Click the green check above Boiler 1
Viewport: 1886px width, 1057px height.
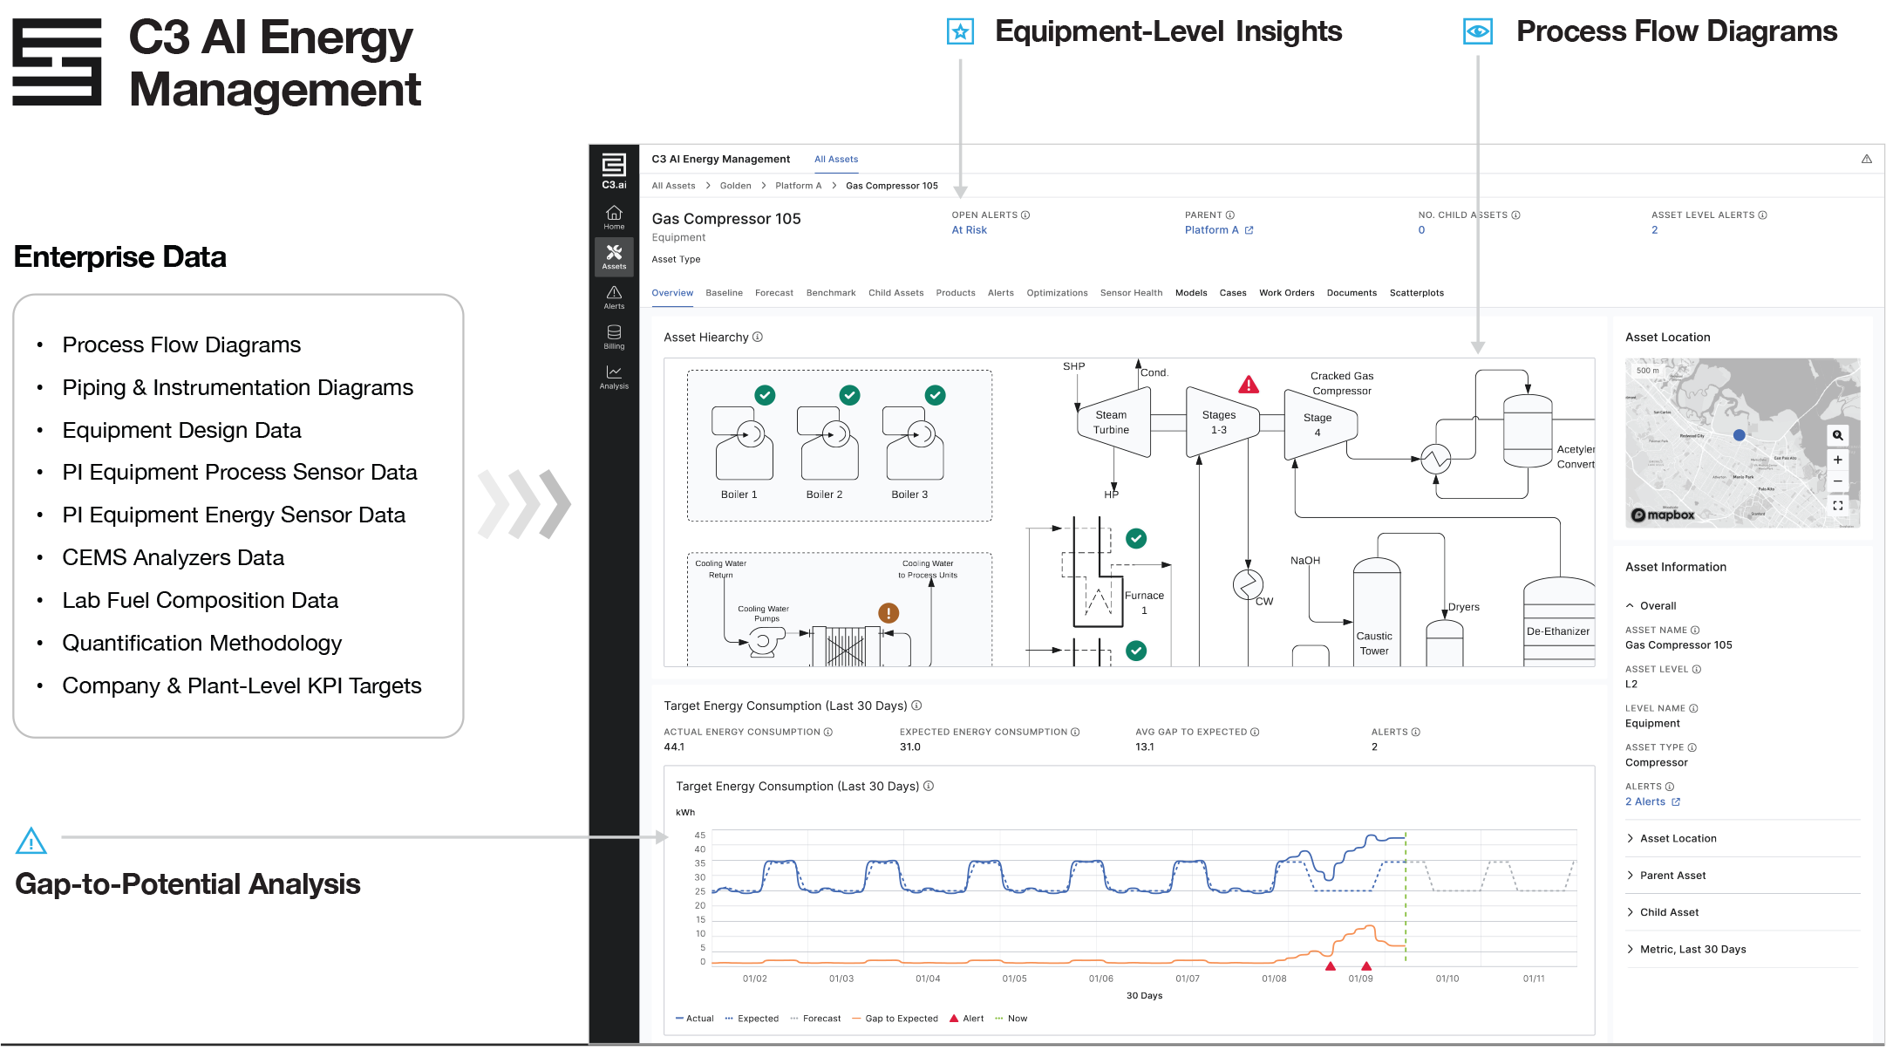[765, 395]
